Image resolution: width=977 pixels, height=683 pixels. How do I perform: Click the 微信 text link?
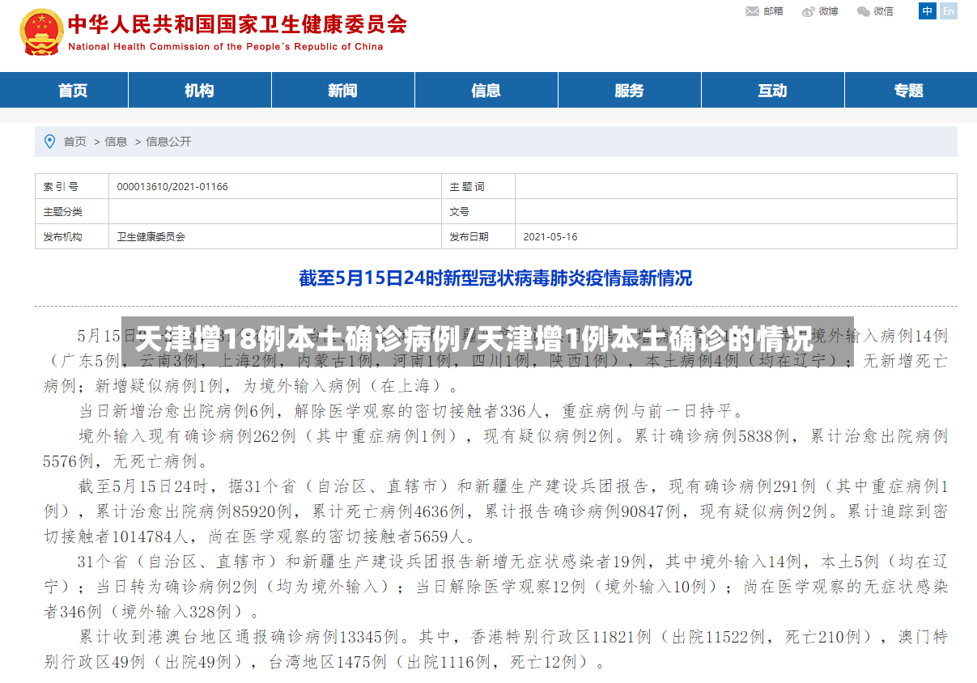(x=884, y=11)
